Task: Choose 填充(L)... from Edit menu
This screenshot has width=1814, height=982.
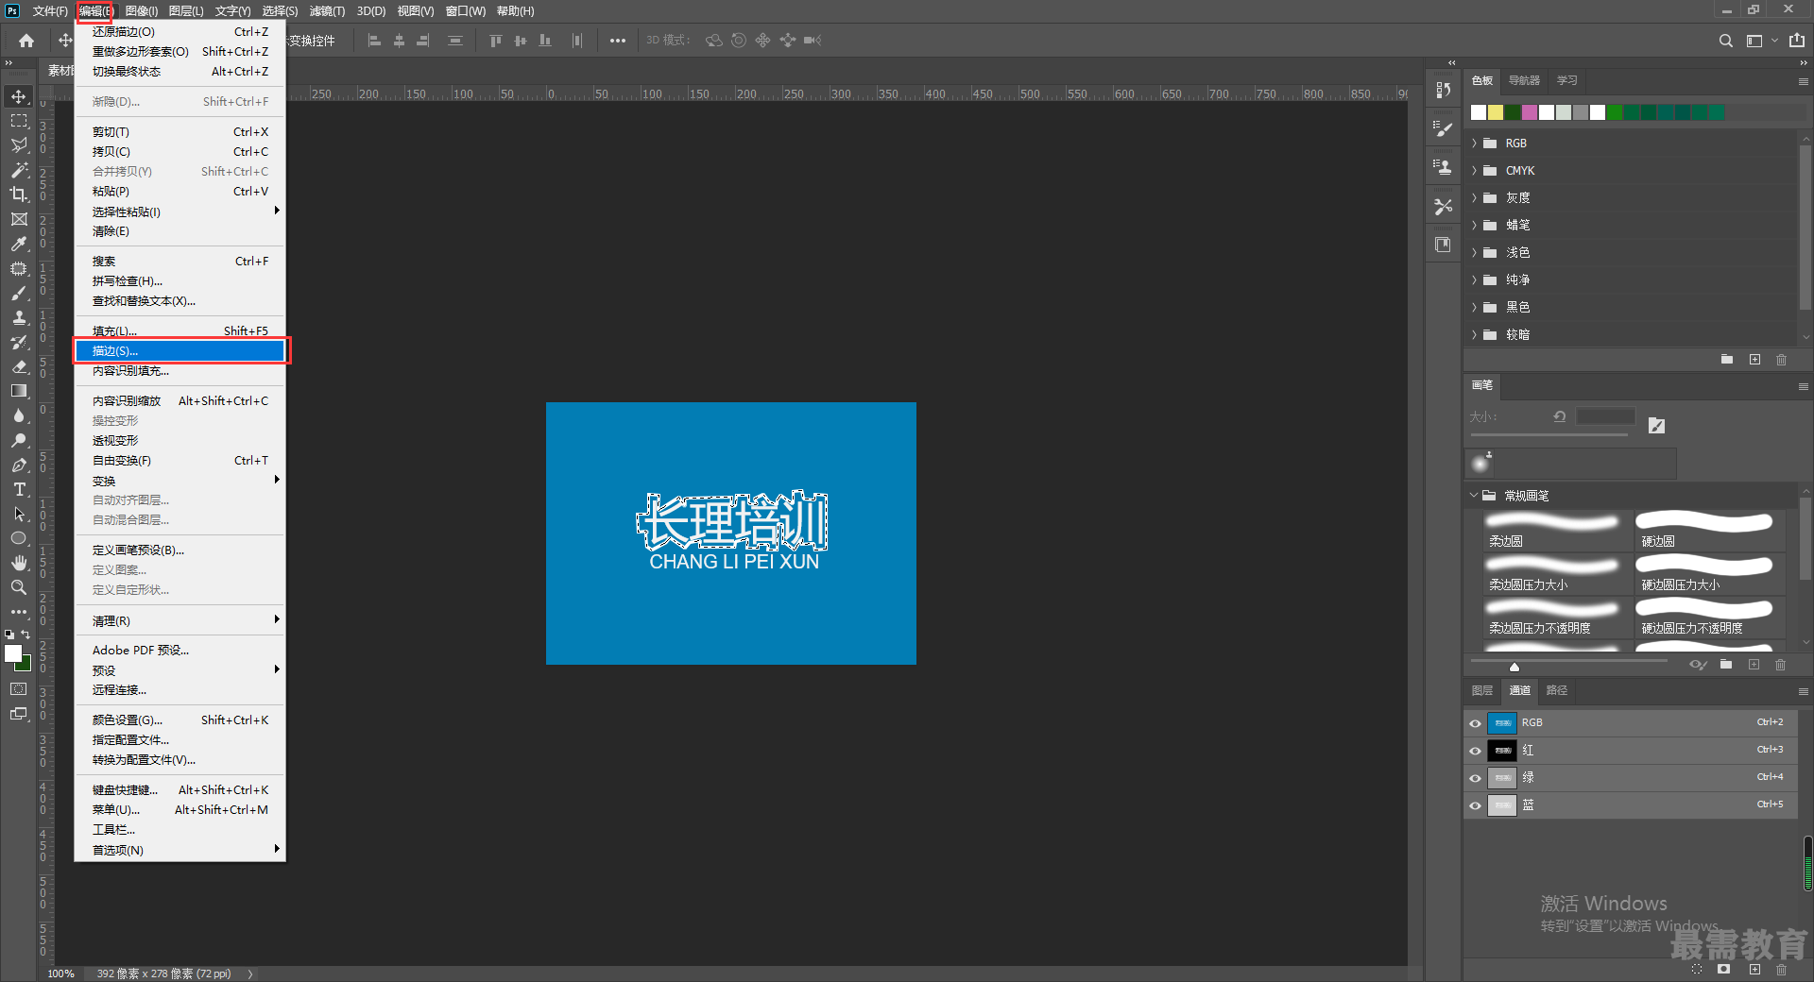Action: (180, 331)
